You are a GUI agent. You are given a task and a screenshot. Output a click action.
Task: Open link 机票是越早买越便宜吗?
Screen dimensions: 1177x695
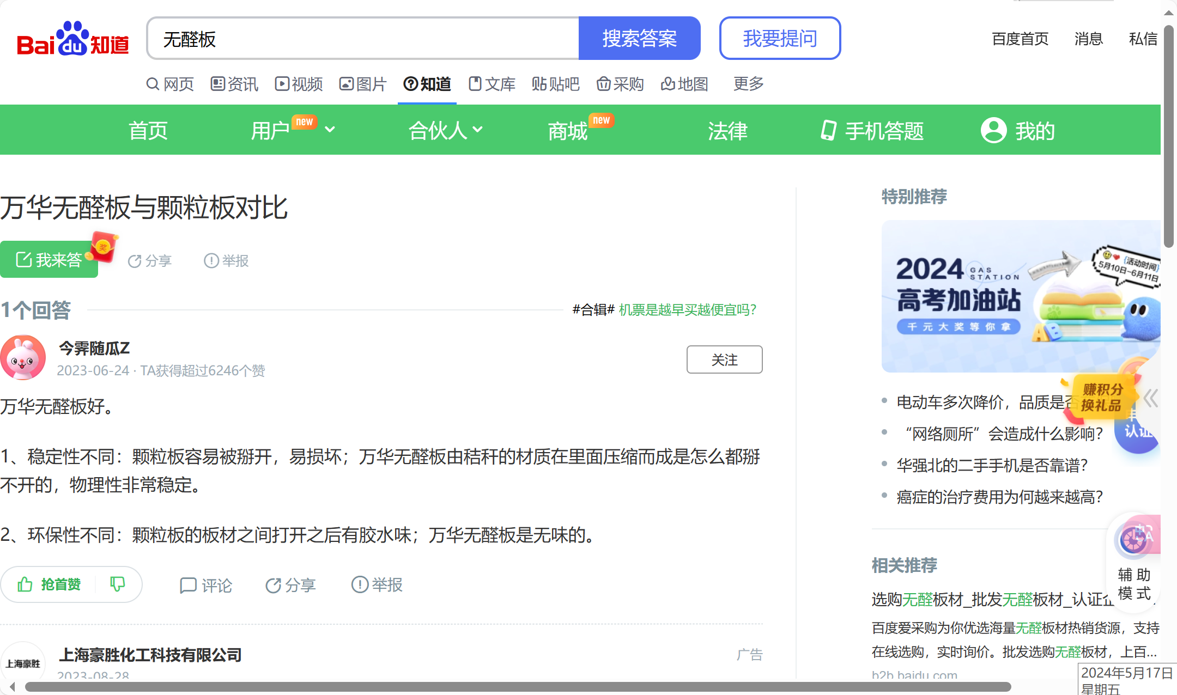pos(687,310)
